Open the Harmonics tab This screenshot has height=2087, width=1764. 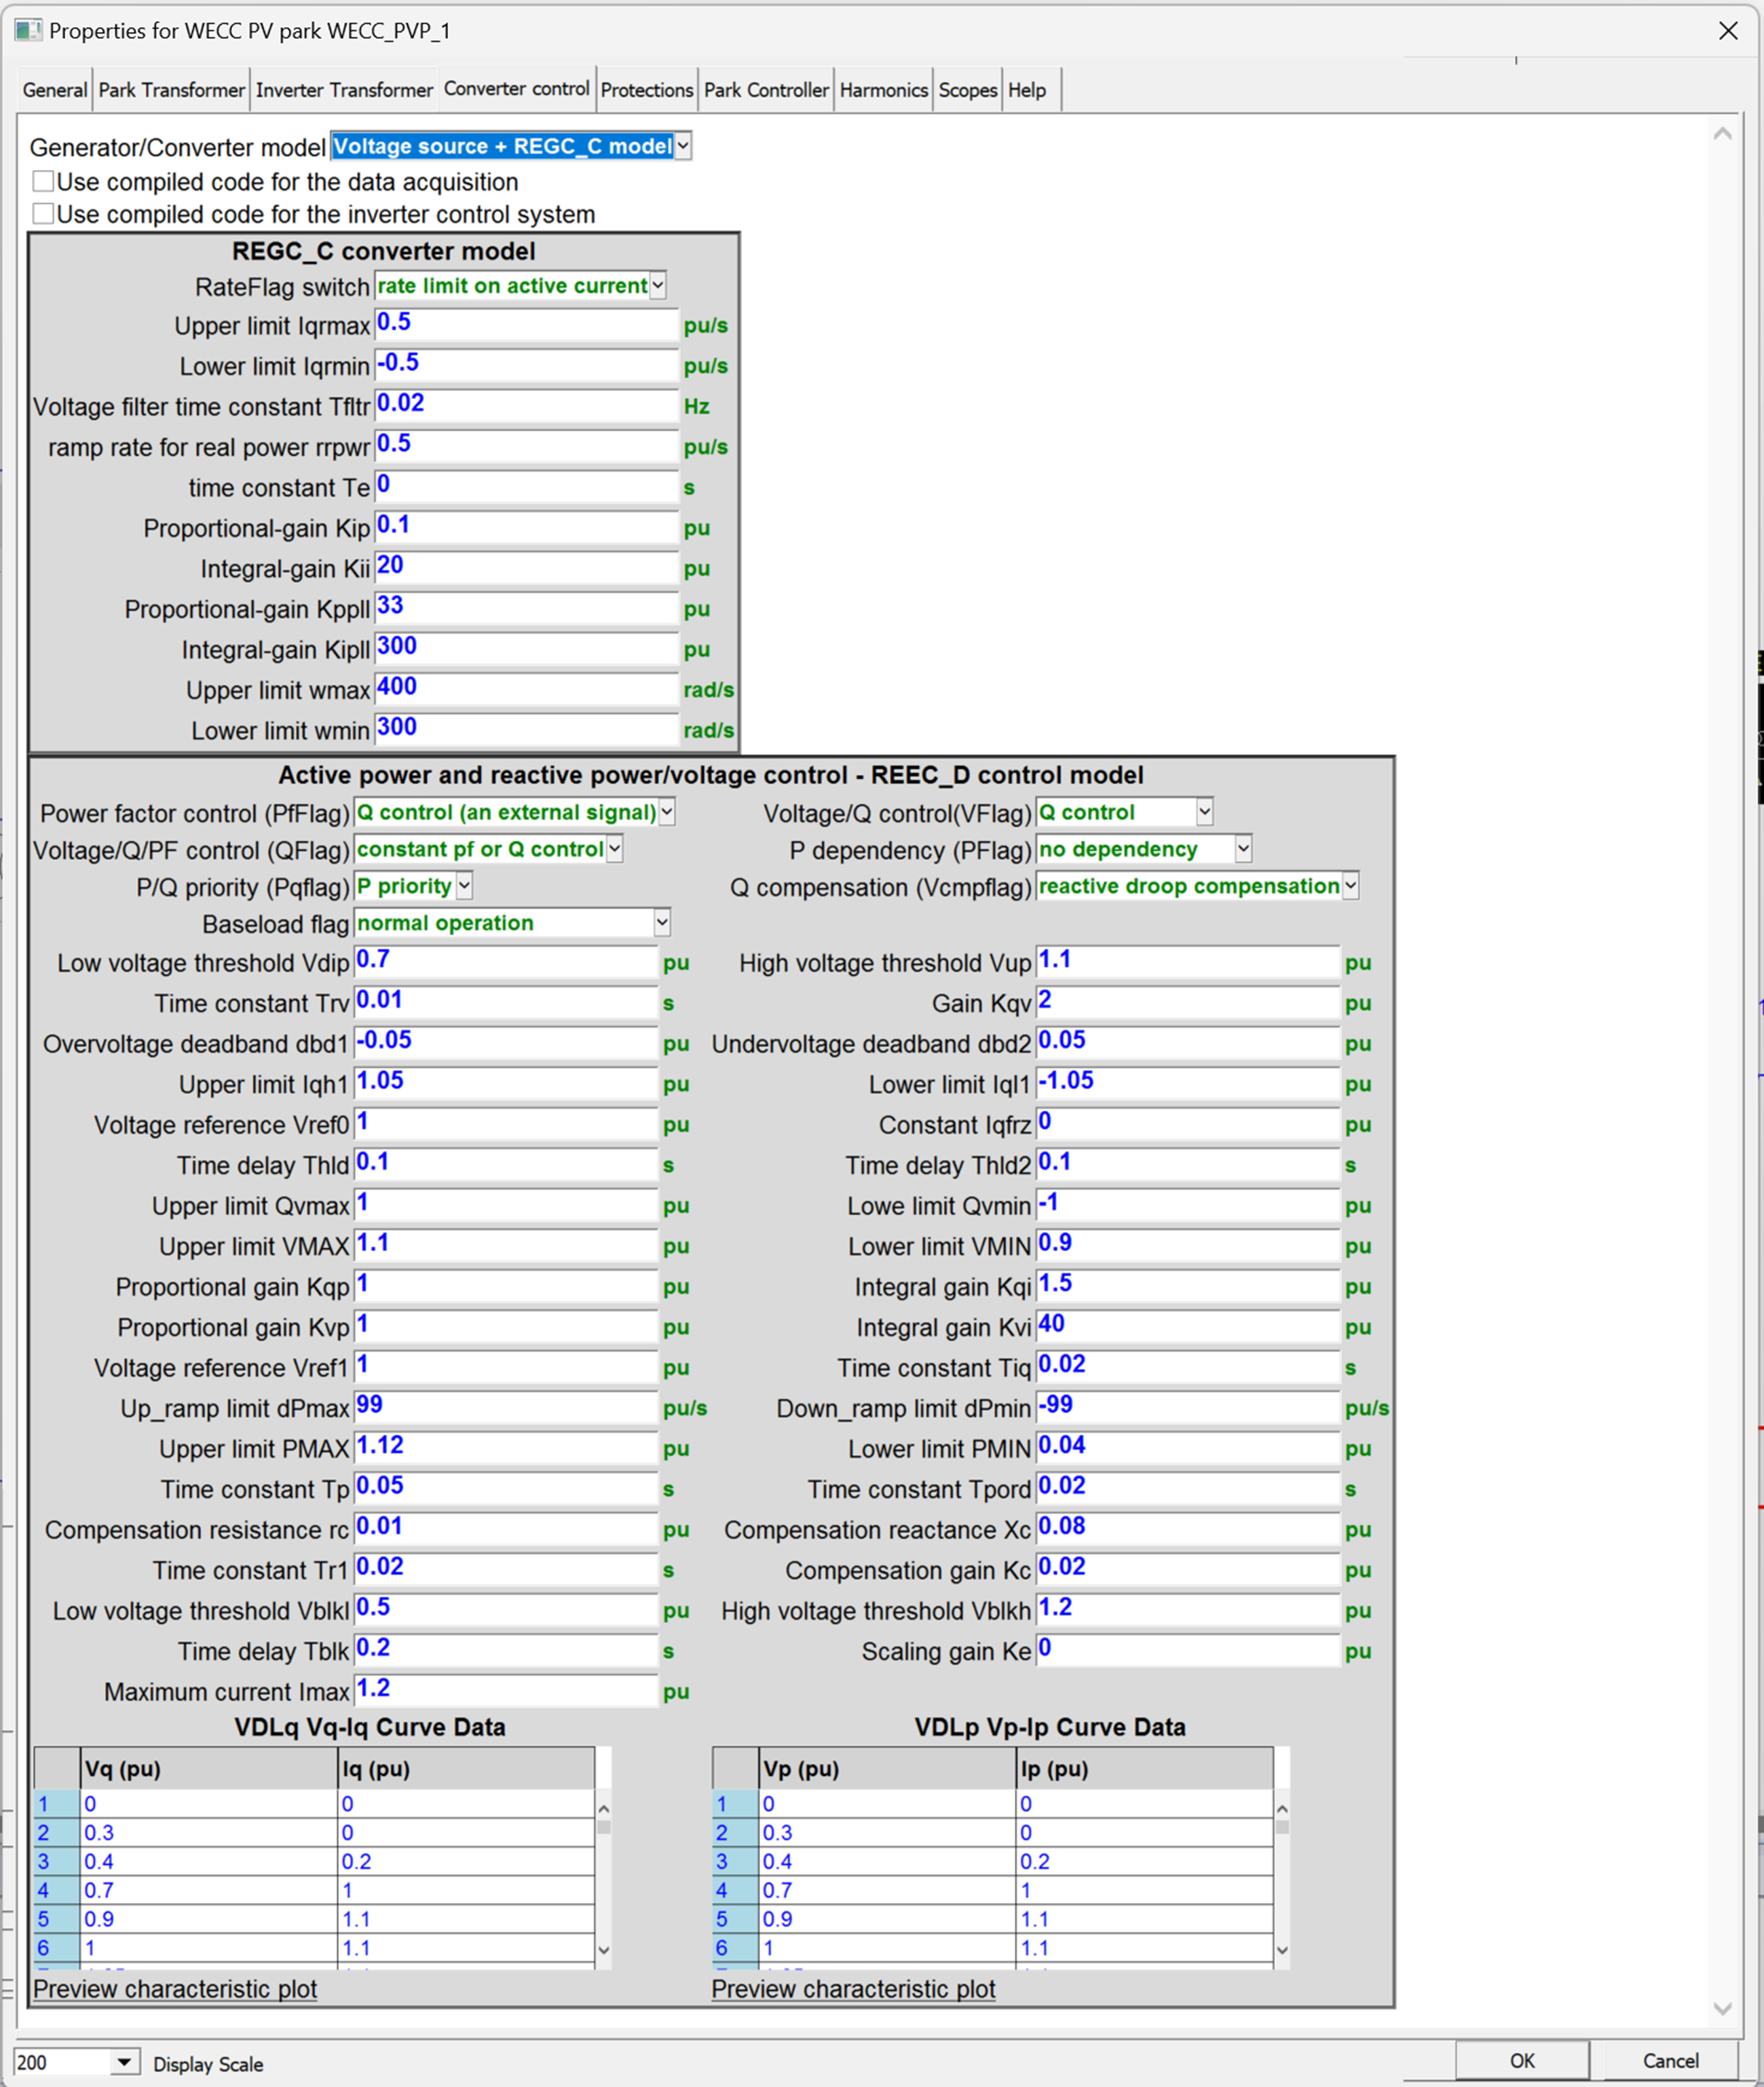pos(884,89)
